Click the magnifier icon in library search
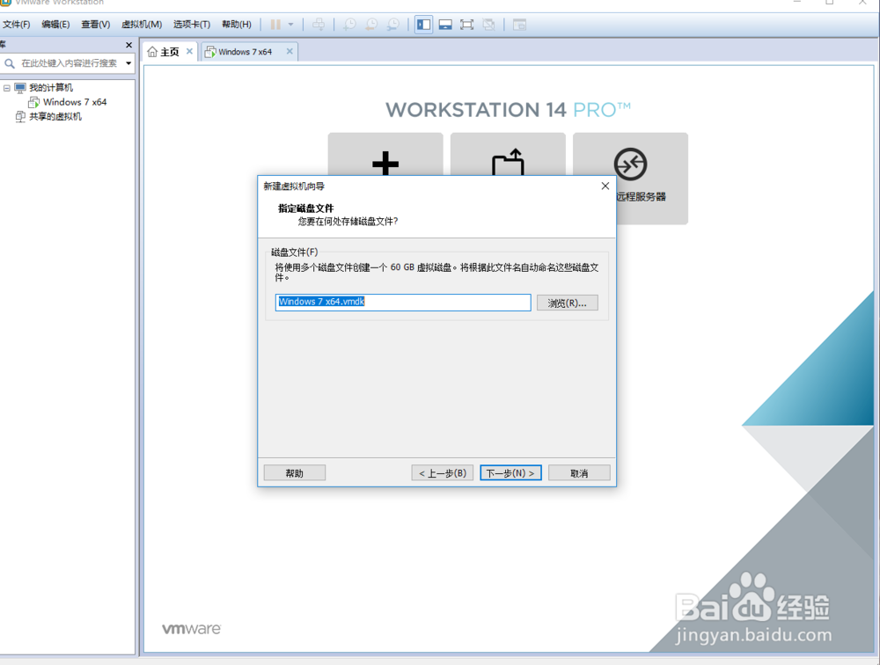The image size is (880, 665). click(10, 63)
